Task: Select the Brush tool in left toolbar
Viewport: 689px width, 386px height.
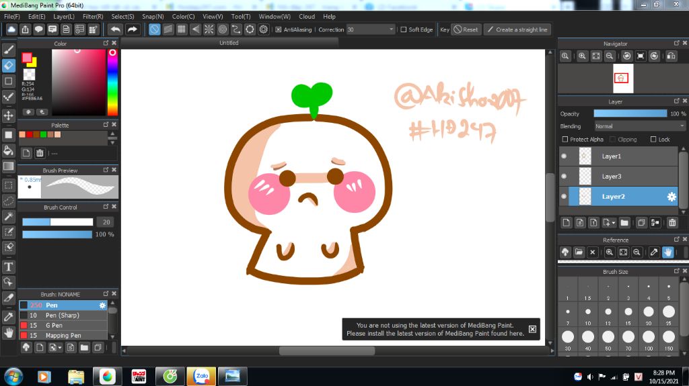Action: click(x=8, y=49)
